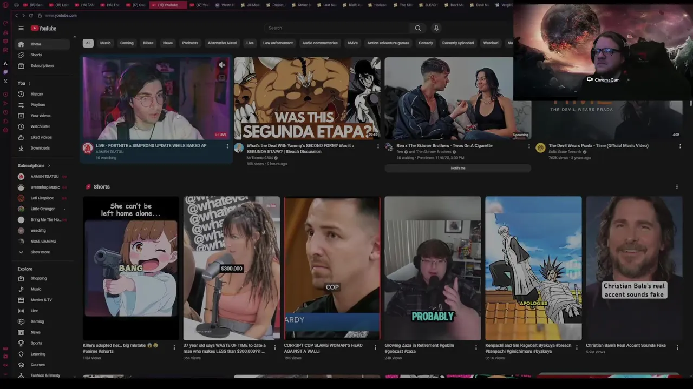Open options for Fortnite Simpsons live video

coord(227,146)
